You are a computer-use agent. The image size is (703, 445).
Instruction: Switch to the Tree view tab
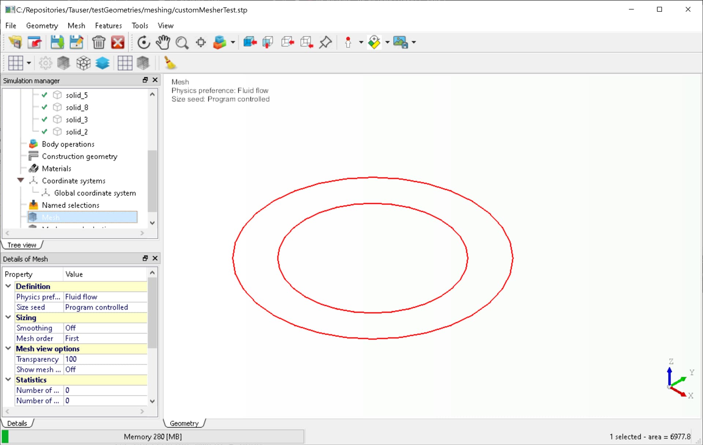(22, 245)
